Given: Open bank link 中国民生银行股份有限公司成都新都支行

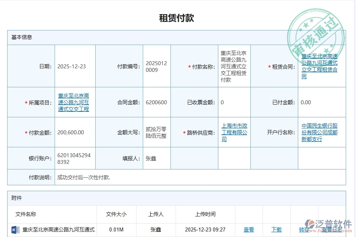Looking at the screenshot, I should pyautogui.click(x=319, y=132).
